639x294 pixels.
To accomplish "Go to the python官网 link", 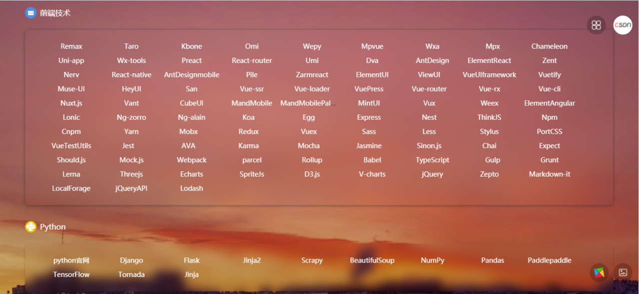I will [x=71, y=261].
